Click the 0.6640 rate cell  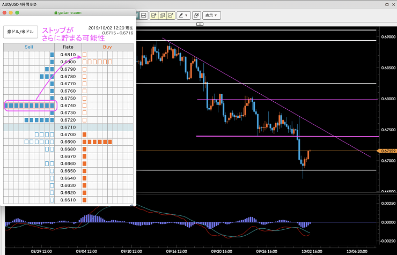click(x=68, y=178)
